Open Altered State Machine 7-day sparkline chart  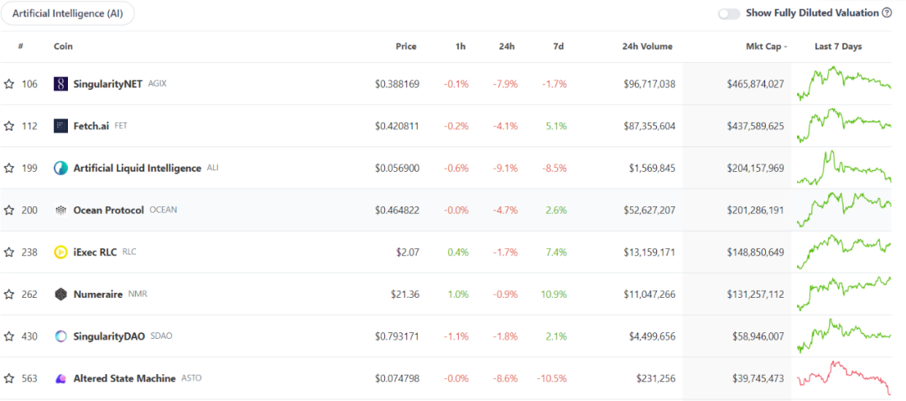click(x=843, y=378)
